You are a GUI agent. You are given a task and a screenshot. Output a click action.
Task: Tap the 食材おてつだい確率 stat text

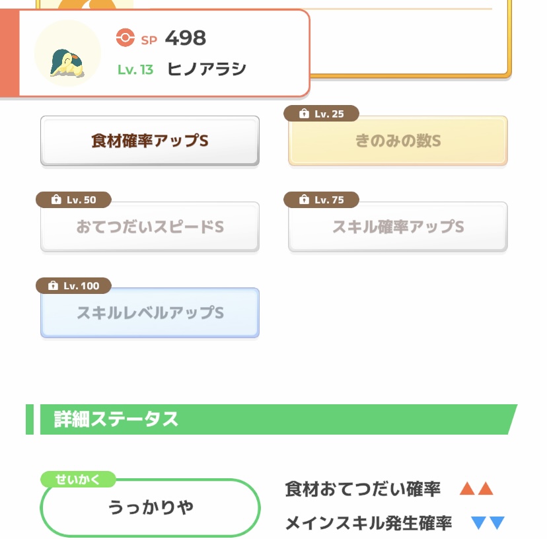pyautogui.click(x=363, y=489)
